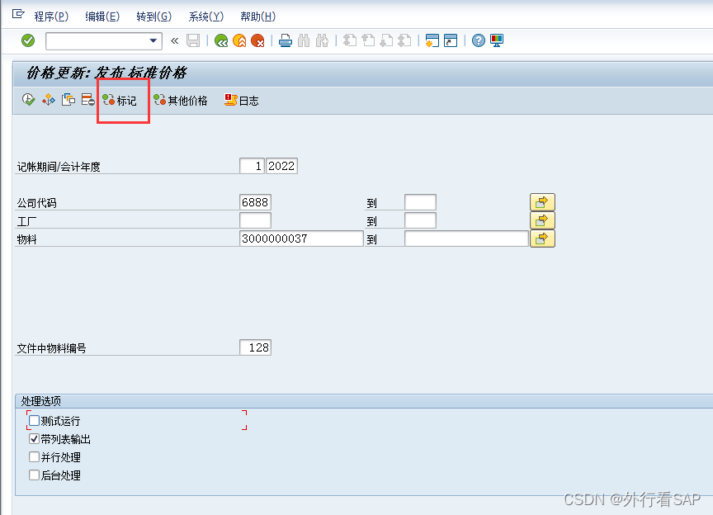Image resolution: width=713 pixels, height=515 pixels.
Task: Click the 文件中物料编号 field showing 128
Action: [255, 348]
